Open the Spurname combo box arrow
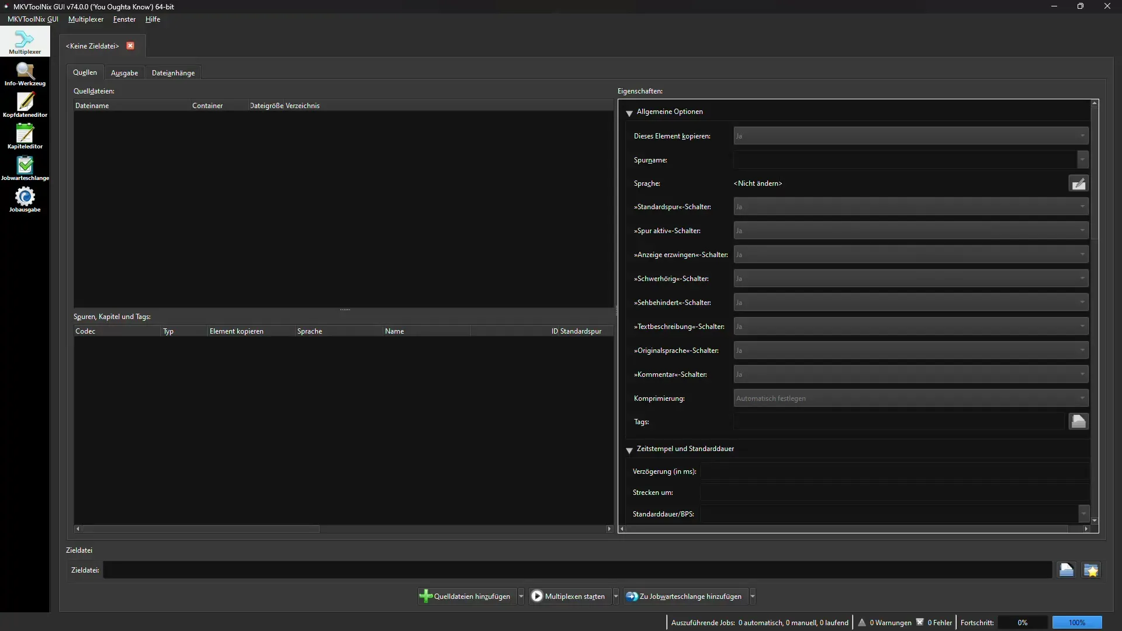The height and width of the screenshot is (631, 1122). [1082, 160]
